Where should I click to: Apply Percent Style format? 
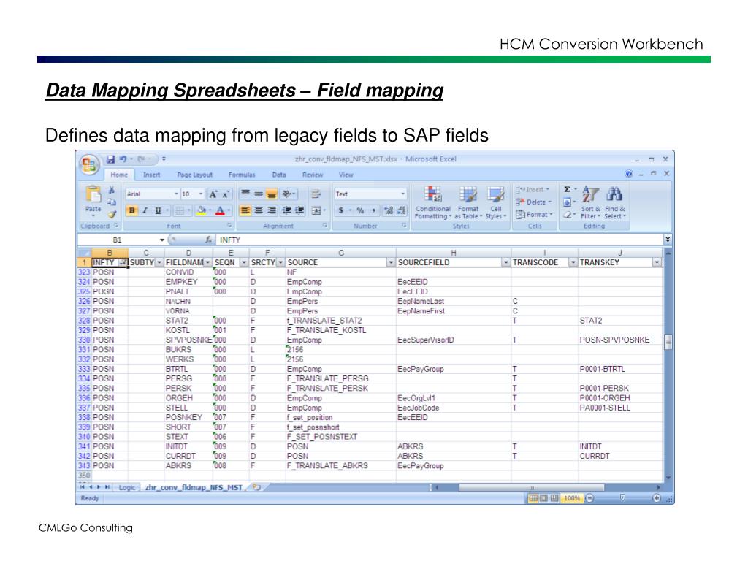360,210
